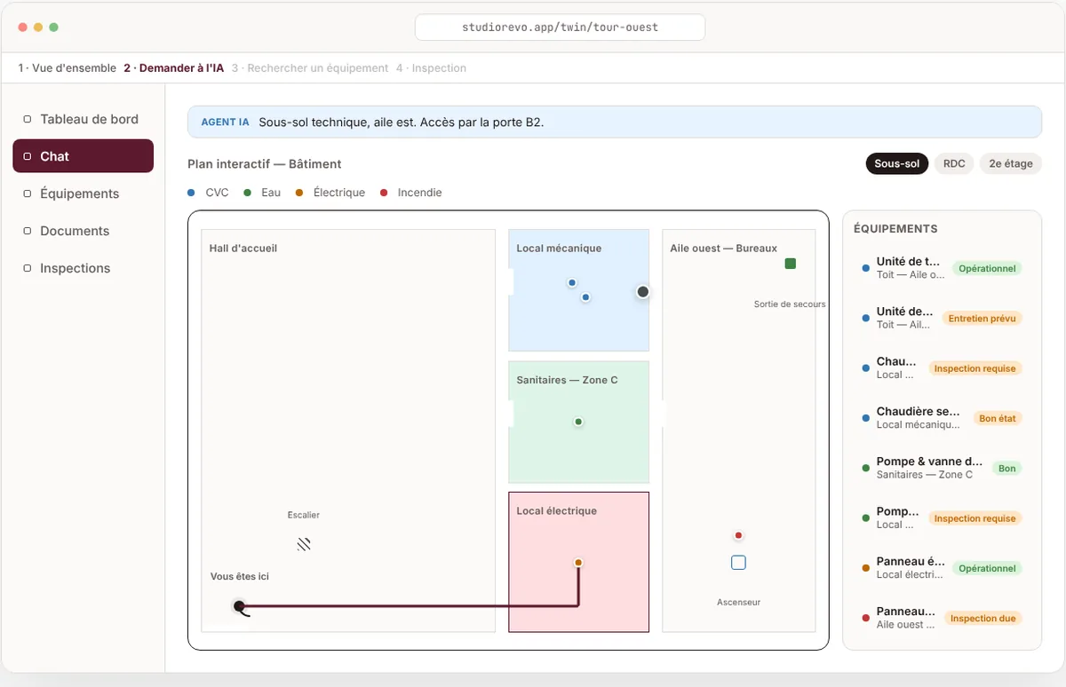
Task: Switch the plan to RDC
Action: tap(954, 163)
